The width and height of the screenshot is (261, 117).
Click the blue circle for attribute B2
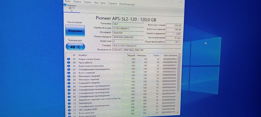point(69,97)
